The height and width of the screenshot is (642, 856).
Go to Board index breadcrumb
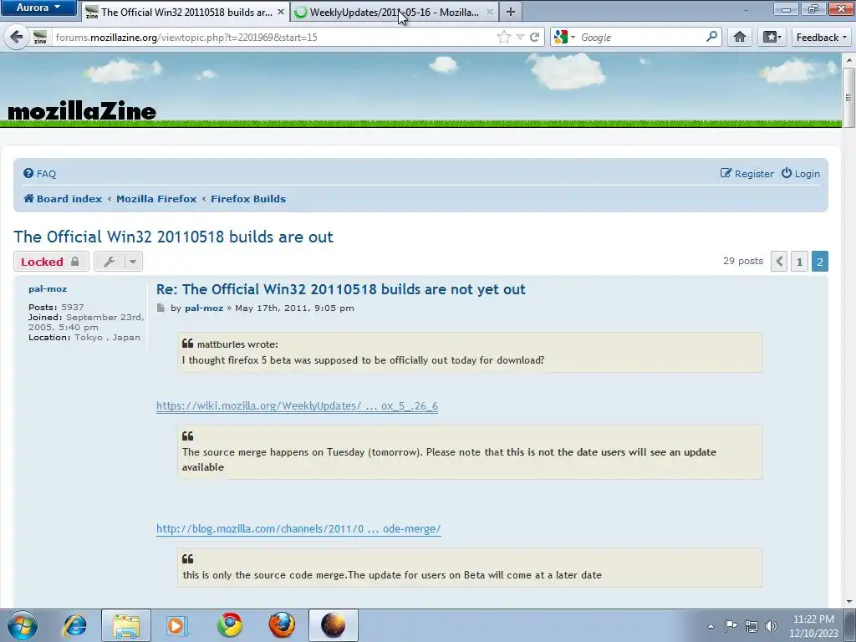tap(63, 199)
